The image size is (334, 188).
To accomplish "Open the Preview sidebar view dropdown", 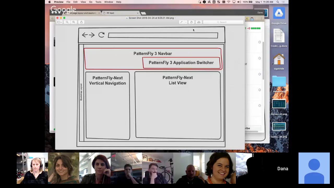I will [59, 22].
